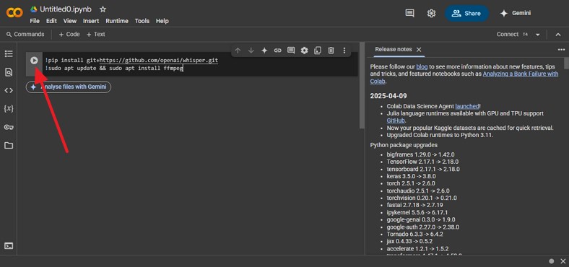
Task: Open settings gear in header
Action: (431, 14)
